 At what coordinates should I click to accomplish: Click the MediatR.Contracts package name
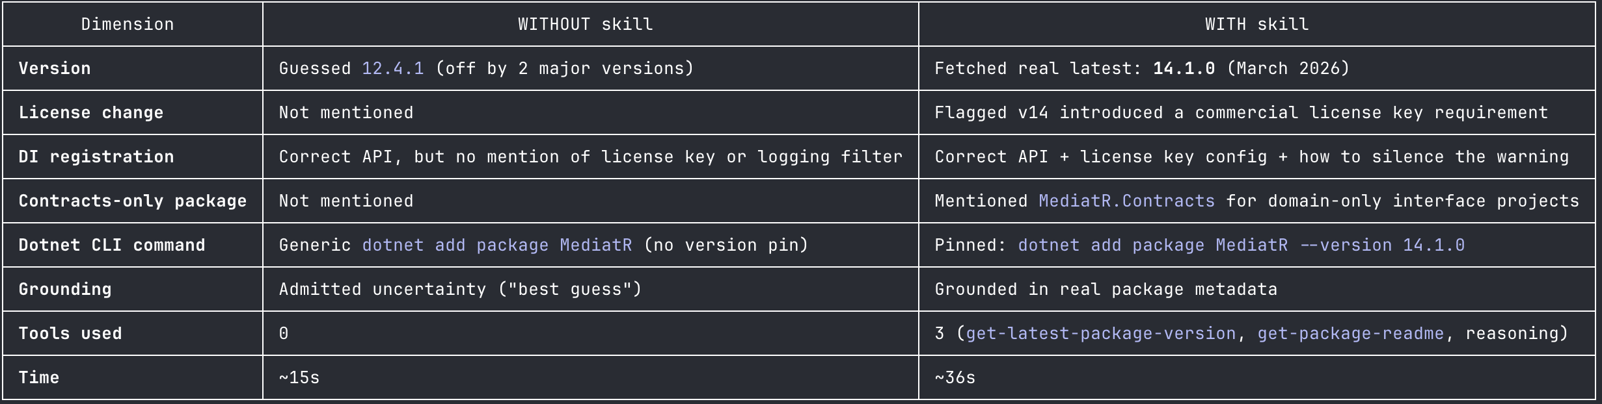tap(1126, 201)
